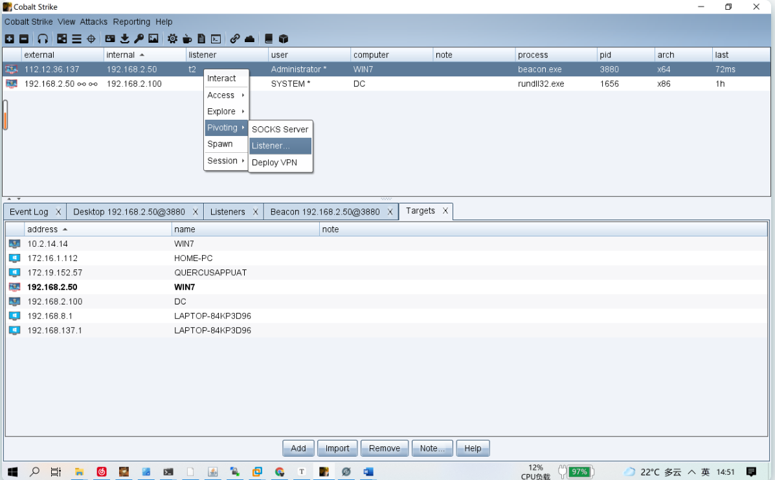This screenshot has width=775, height=480.
Task: Close the Listeners tab
Action: (x=256, y=212)
